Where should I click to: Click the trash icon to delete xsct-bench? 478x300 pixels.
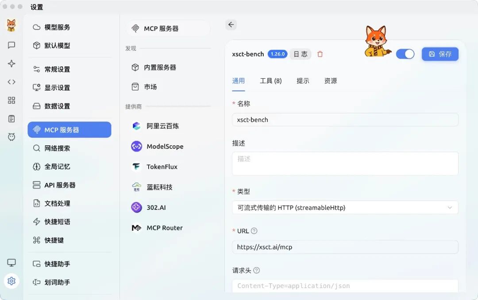pos(320,54)
